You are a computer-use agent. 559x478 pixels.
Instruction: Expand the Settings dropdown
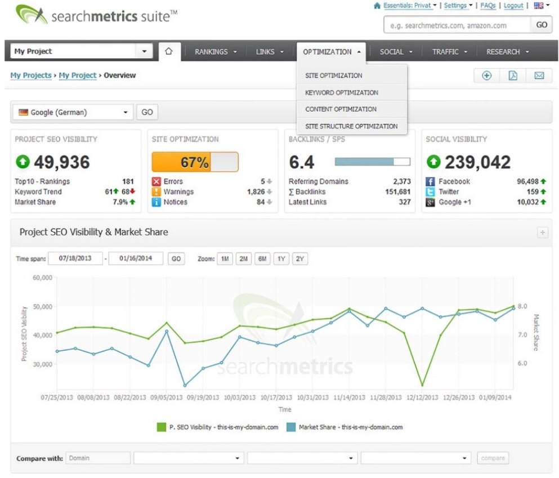tap(458, 6)
